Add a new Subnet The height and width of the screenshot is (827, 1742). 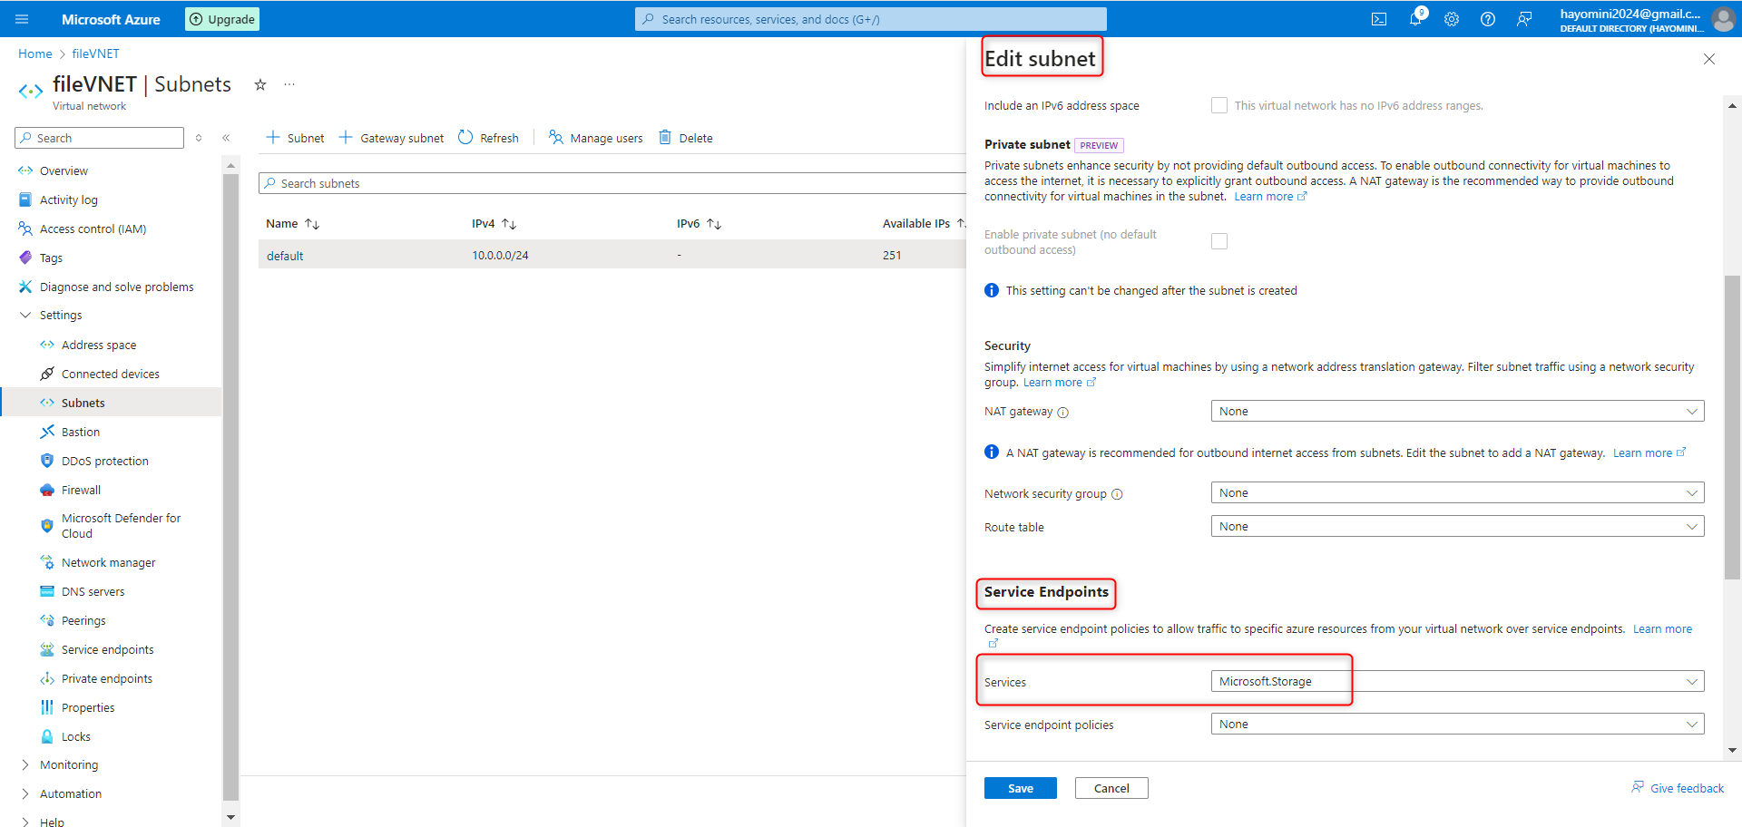[295, 138]
